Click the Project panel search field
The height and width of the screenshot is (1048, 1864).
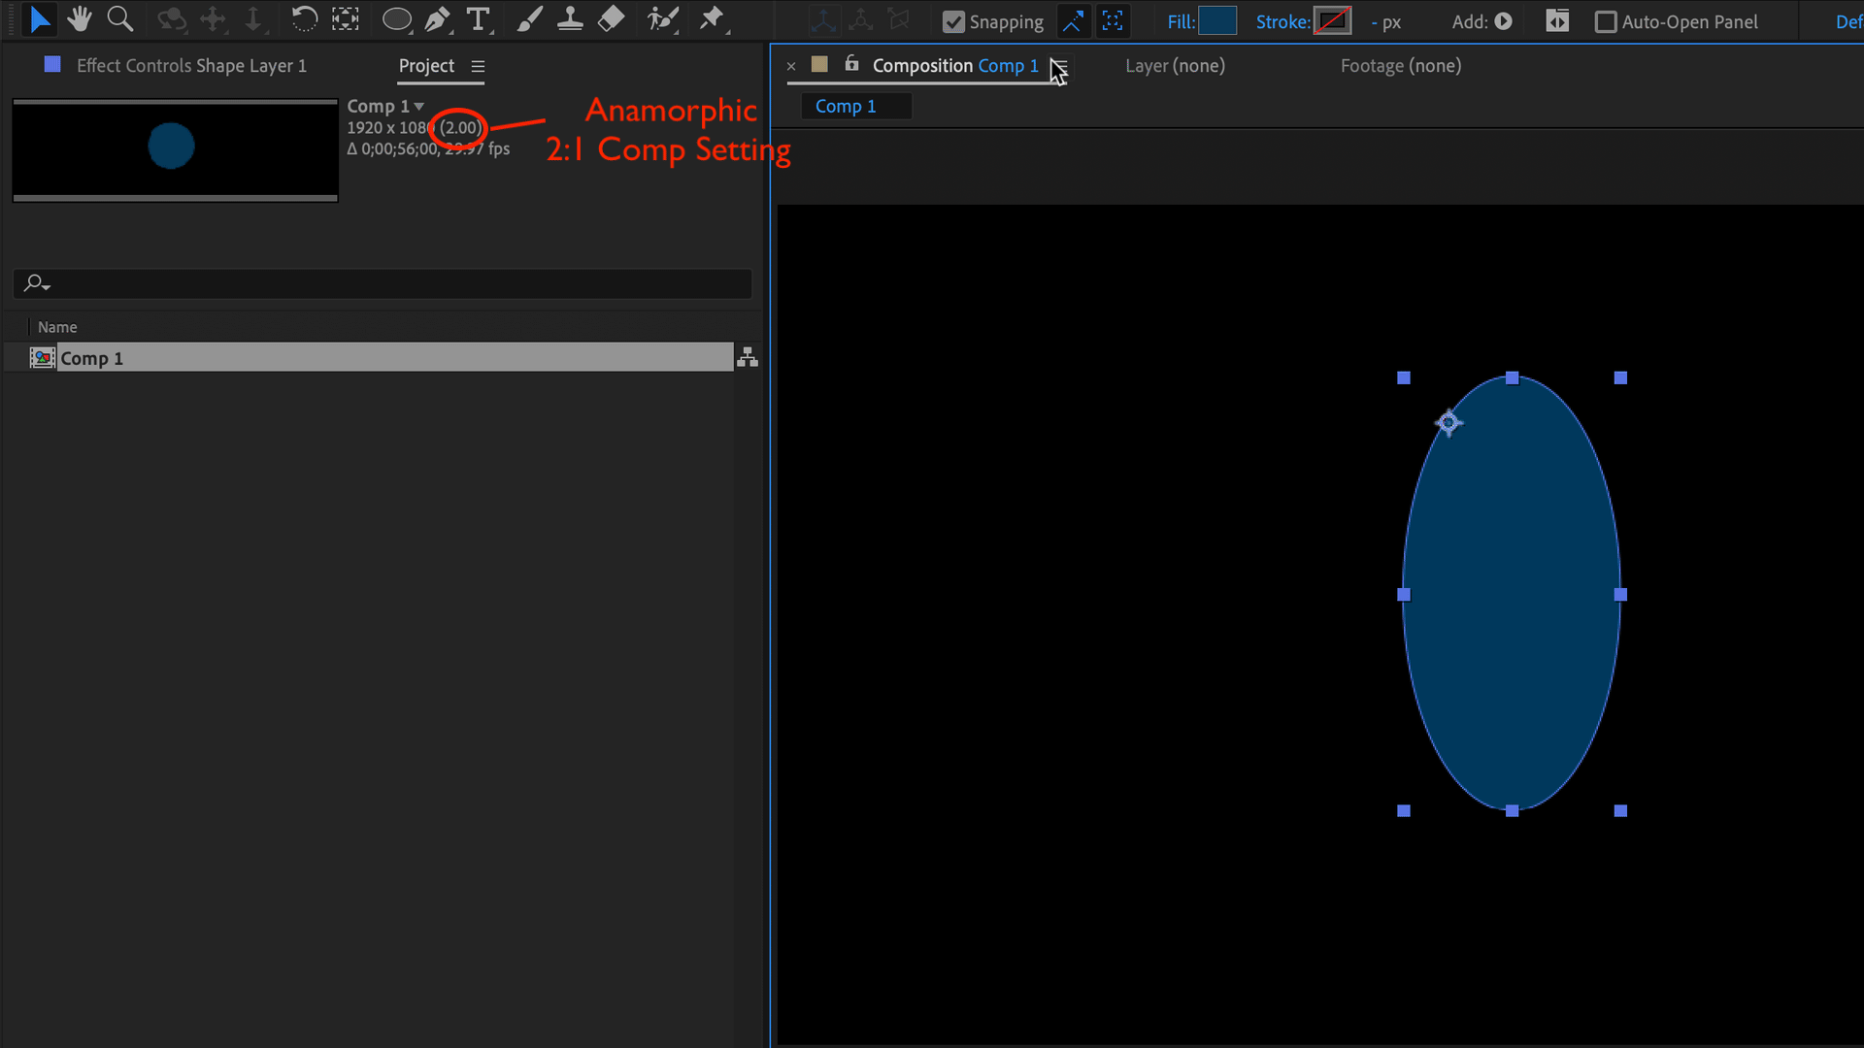388,283
